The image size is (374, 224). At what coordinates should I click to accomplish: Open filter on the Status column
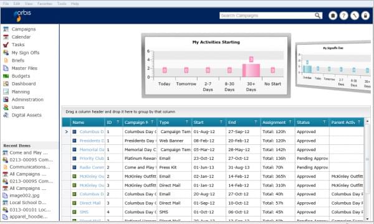324,122
